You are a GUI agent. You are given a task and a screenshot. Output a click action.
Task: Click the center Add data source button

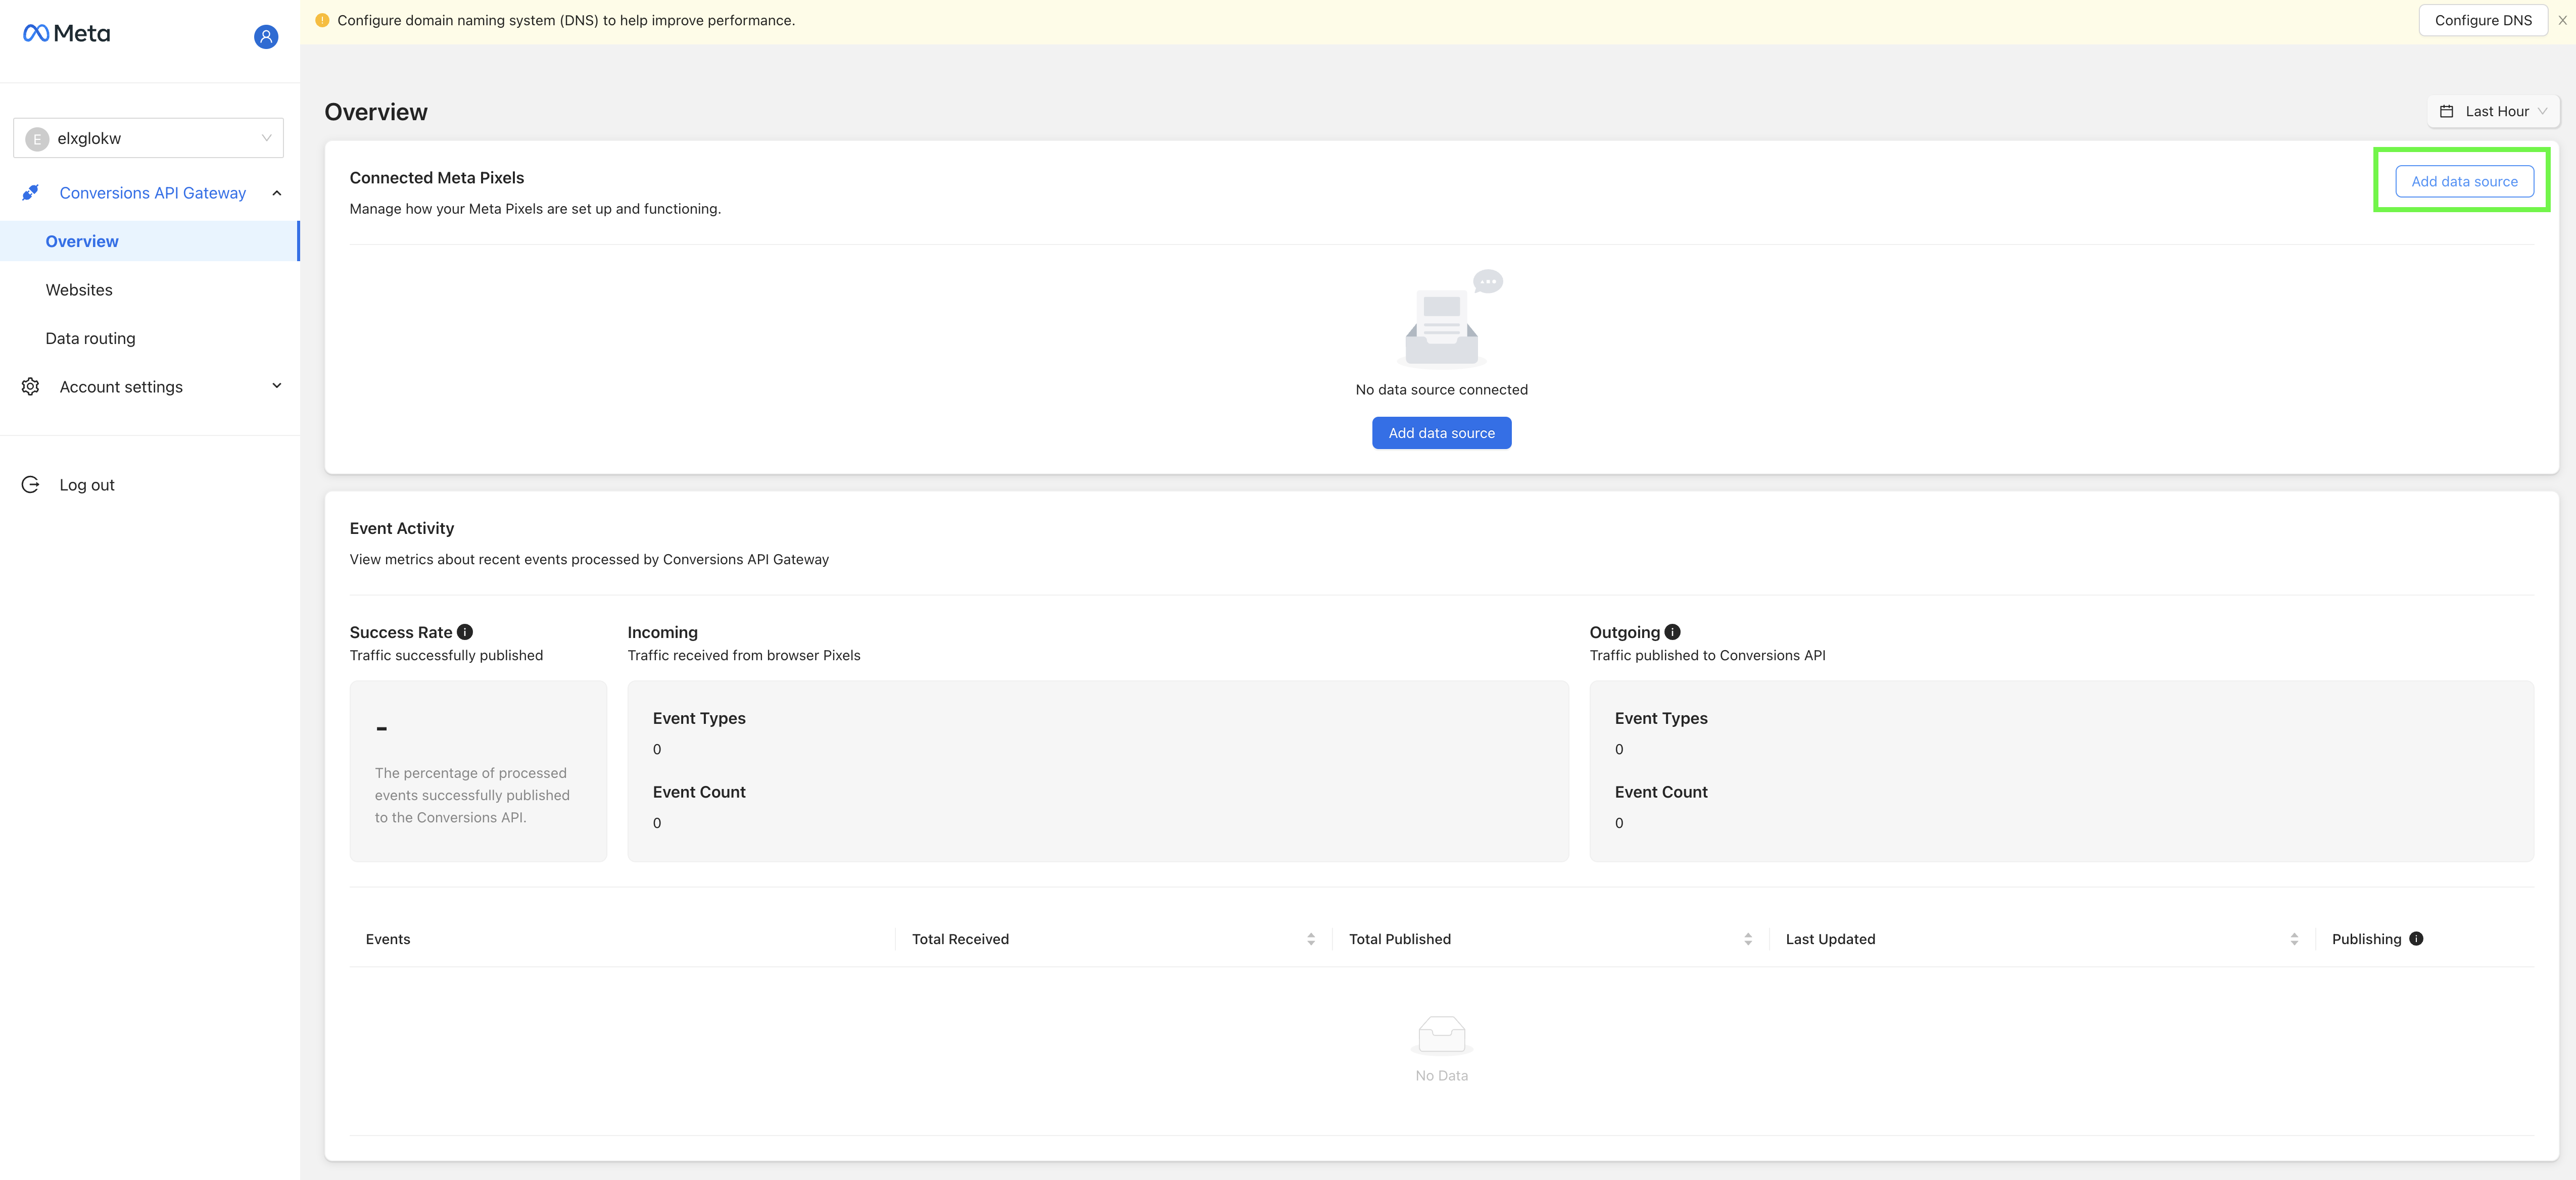(1441, 432)
